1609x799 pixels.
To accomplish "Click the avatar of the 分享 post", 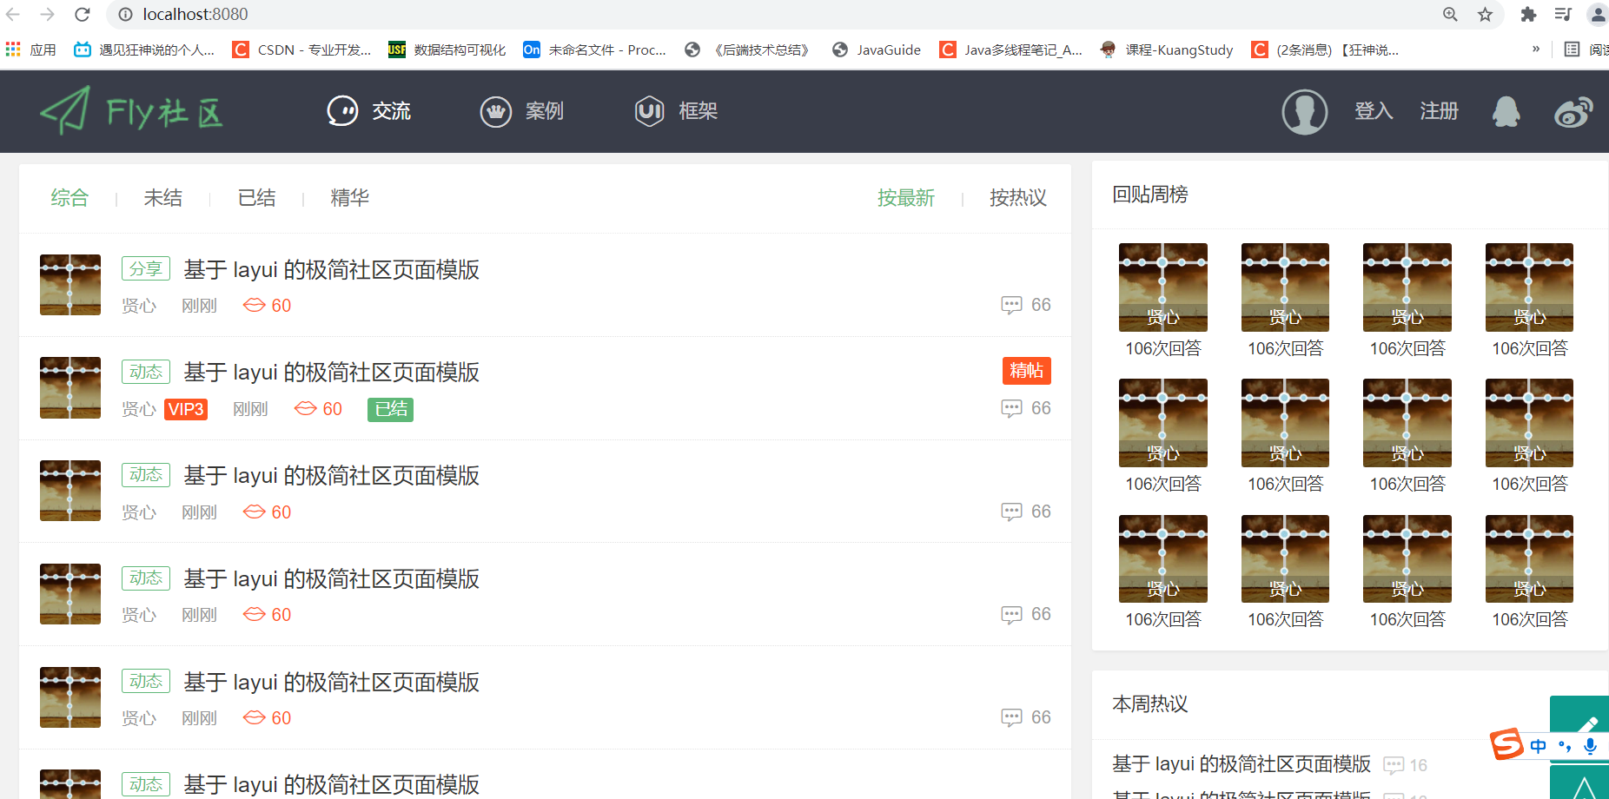I will click(x=70, y=285).
